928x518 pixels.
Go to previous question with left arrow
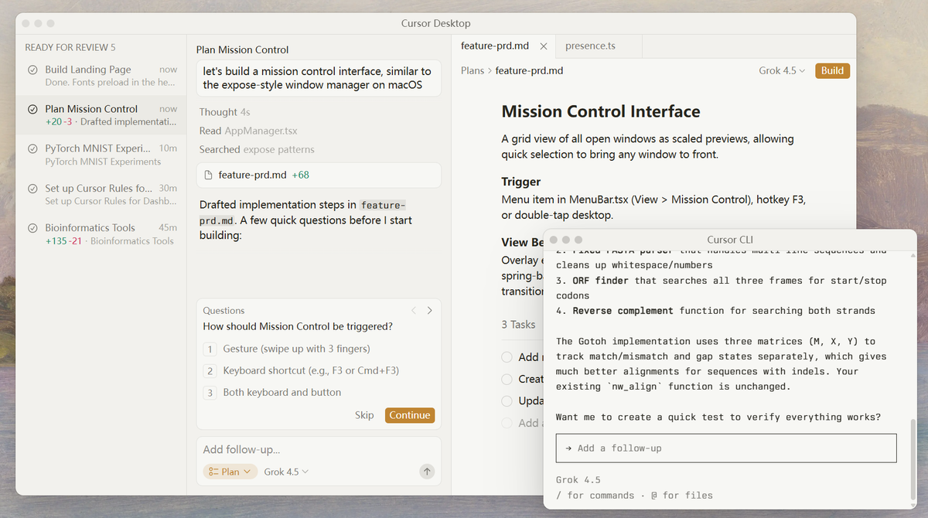(414, 310)
